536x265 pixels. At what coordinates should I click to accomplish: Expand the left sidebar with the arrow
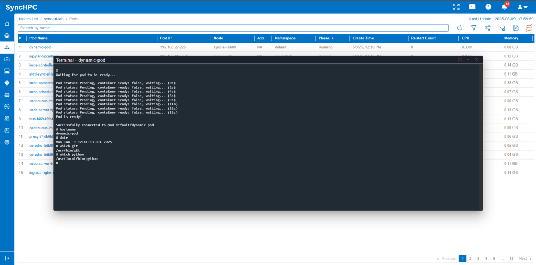[7, 258]
